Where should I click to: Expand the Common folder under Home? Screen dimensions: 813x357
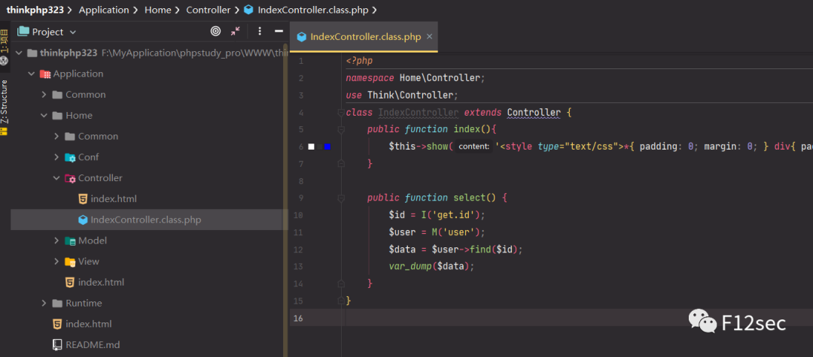point(56,136)
